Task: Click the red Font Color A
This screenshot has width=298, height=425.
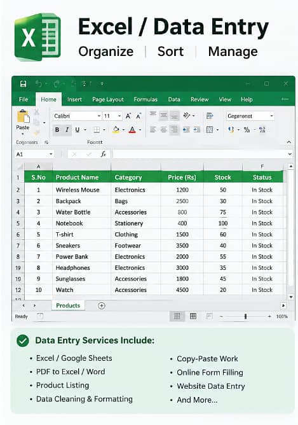Action: coord(132,130)
